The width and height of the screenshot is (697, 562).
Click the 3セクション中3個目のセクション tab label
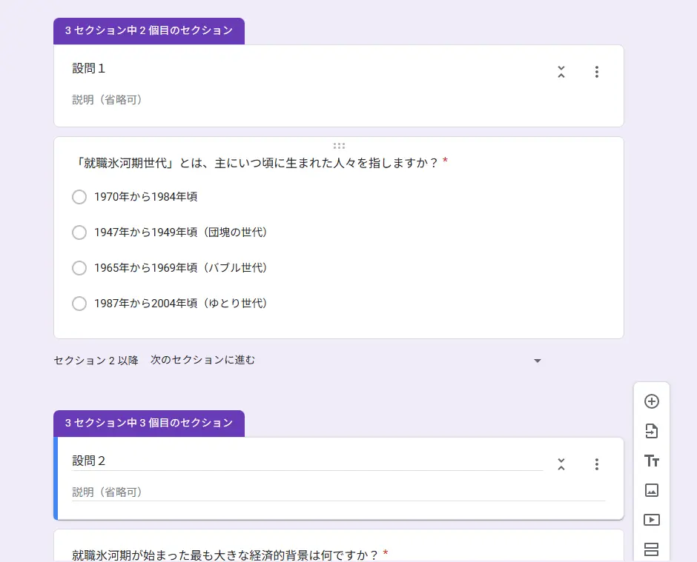[149, 423]
